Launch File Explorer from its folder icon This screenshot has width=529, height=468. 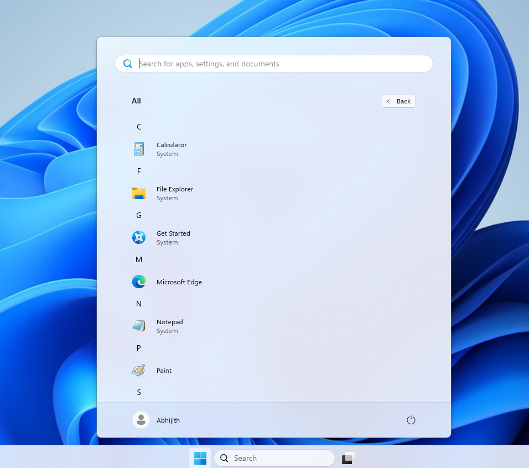point(139,194)
